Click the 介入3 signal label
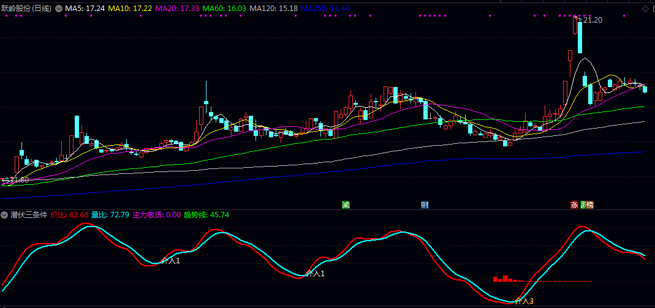 click(524, 301)
